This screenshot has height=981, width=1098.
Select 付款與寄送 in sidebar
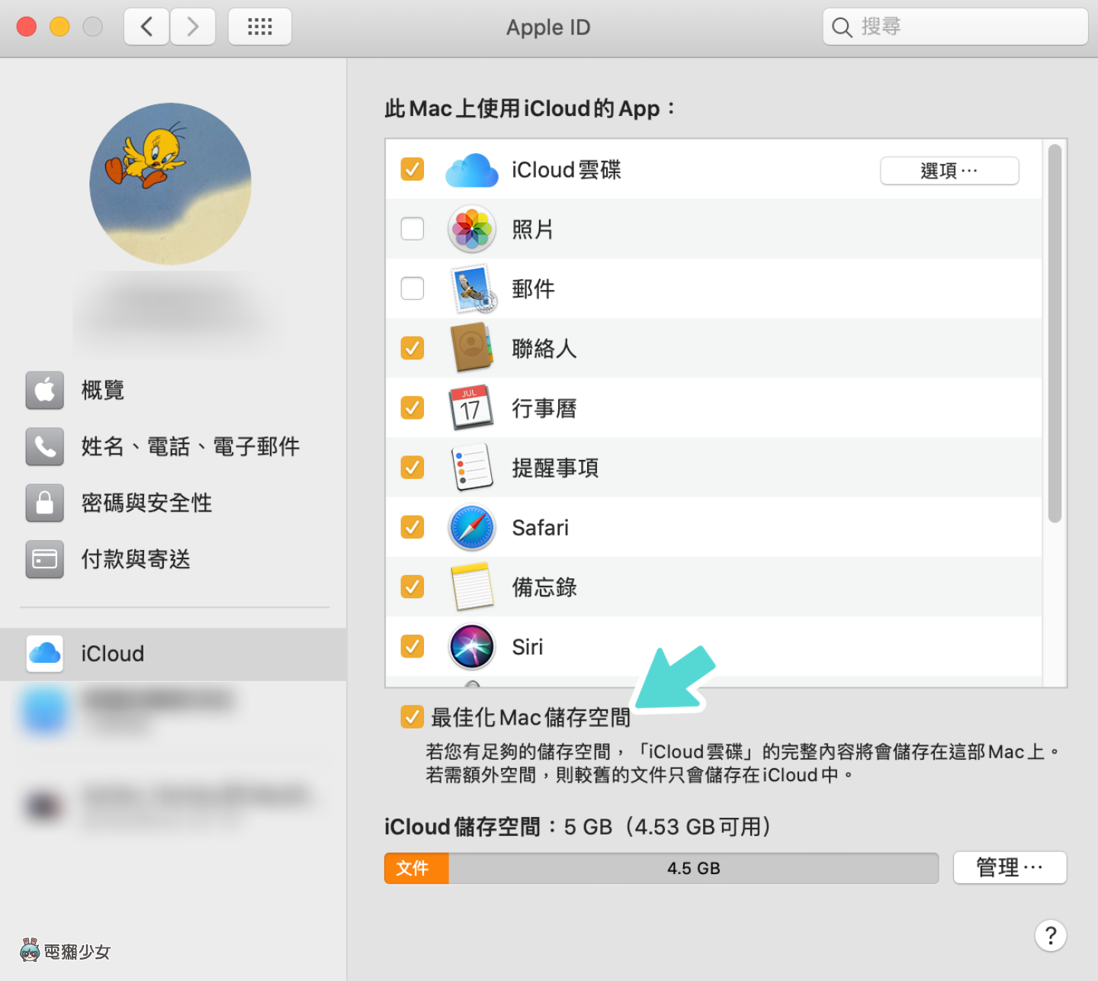136,560
